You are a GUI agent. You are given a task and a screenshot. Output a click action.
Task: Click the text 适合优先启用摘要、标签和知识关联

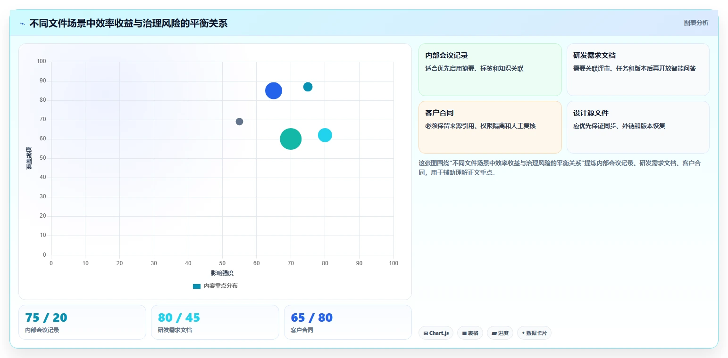(x=474, y=69)
